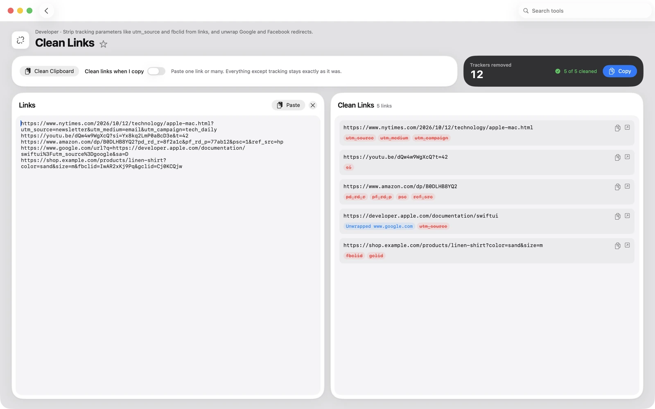Open the shop.example.com link in browser
This screenshot has height=409, width=655.
click(x=627, y=245)
